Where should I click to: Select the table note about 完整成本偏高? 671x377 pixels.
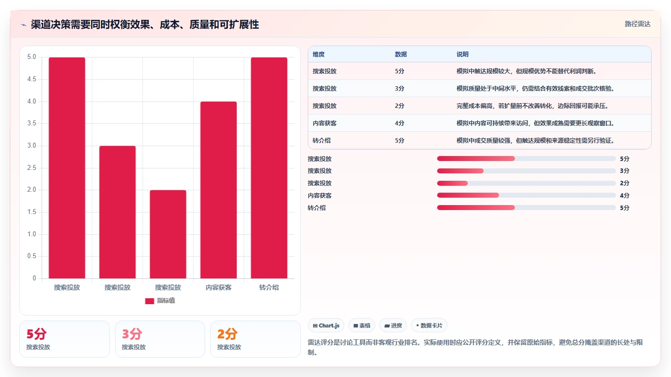(x=532, y=106)
